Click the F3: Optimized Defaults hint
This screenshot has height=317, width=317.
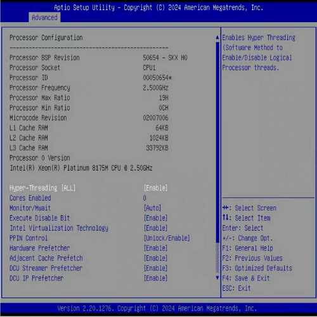tap(257, 268)
